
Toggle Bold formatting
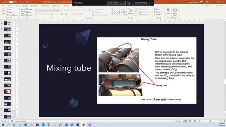click(38, 14)
